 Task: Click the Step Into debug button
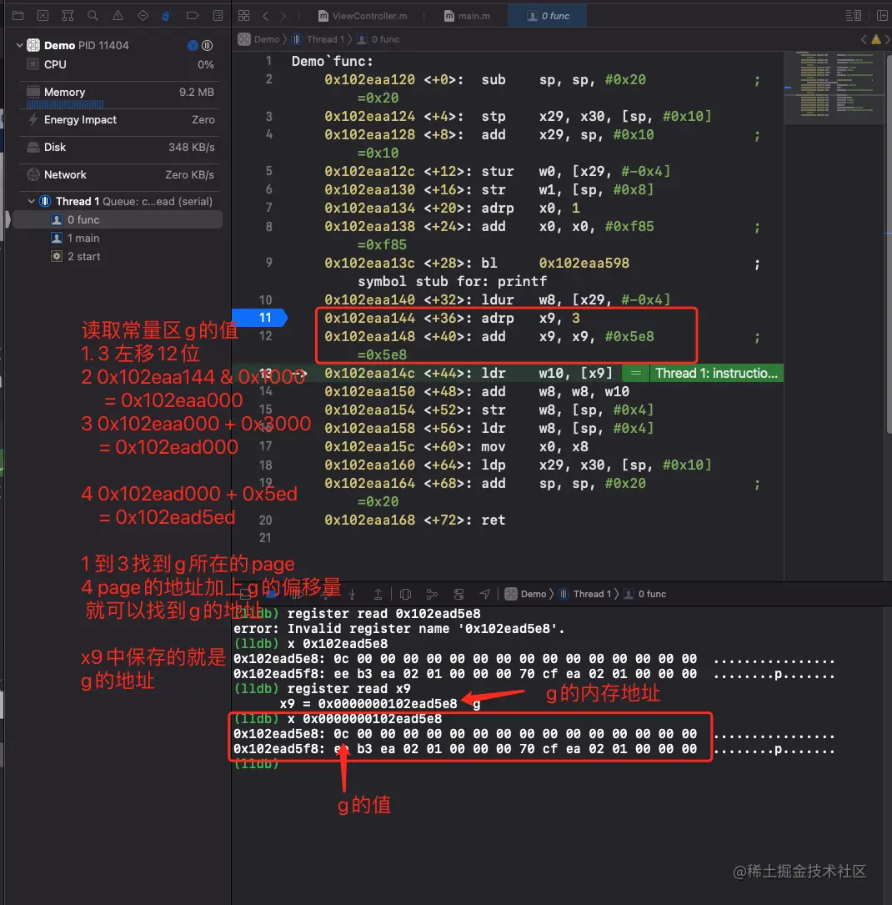click(x=352, y=594)
